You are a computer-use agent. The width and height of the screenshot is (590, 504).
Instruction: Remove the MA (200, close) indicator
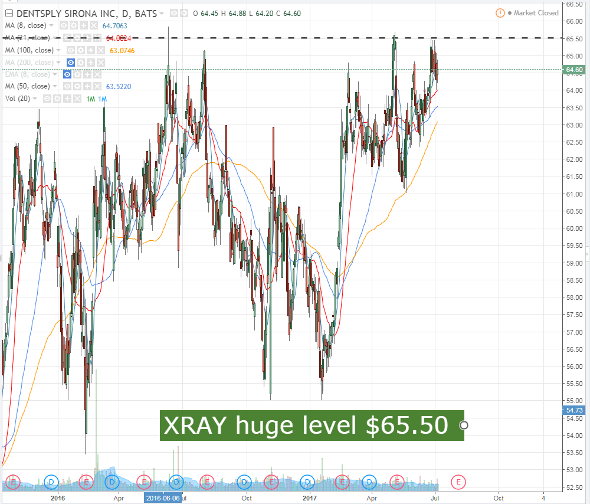(100, 63)
